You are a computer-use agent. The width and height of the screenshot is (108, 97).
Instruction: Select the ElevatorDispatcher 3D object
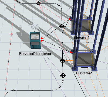[x=35, y=40]
